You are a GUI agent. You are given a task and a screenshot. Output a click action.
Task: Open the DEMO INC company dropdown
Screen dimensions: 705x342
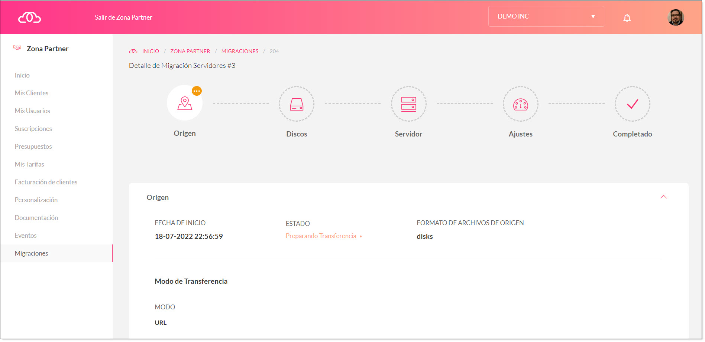546,16
